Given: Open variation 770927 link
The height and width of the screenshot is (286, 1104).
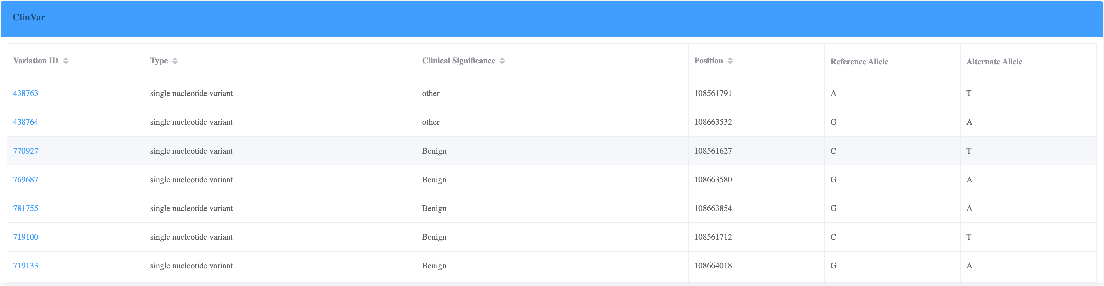Looking at the screenshot, I should pyautogui.click(x=26, y=151).
